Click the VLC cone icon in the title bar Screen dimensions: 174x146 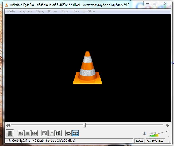click(x=7, y=5)
